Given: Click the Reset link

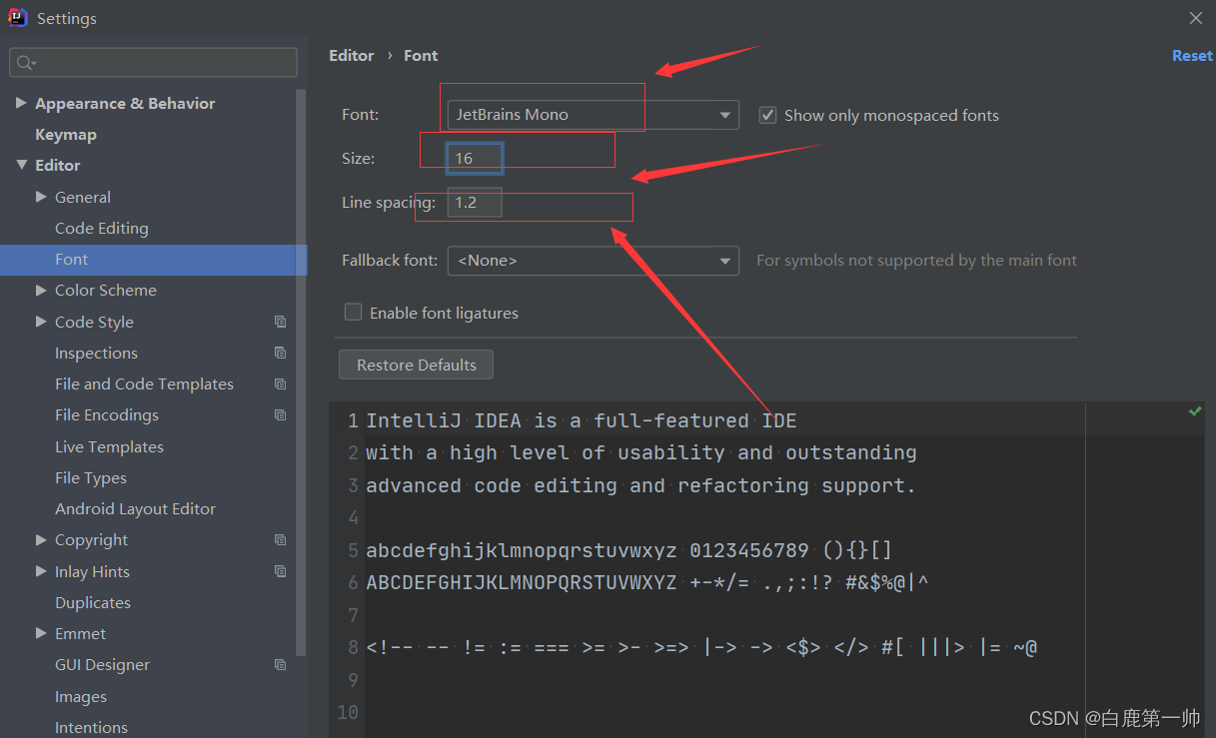Looking at the screenshot, I should tap(1192, 56).
